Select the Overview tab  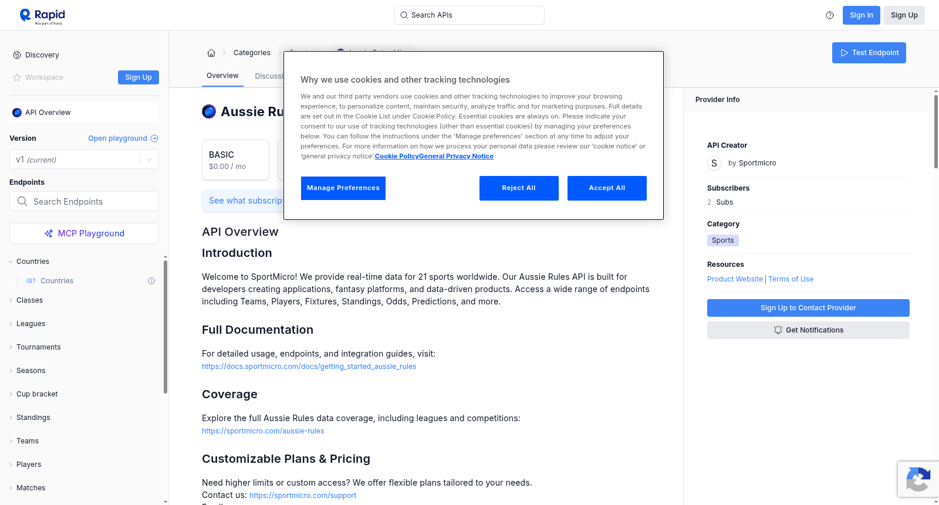coord(222,76)
